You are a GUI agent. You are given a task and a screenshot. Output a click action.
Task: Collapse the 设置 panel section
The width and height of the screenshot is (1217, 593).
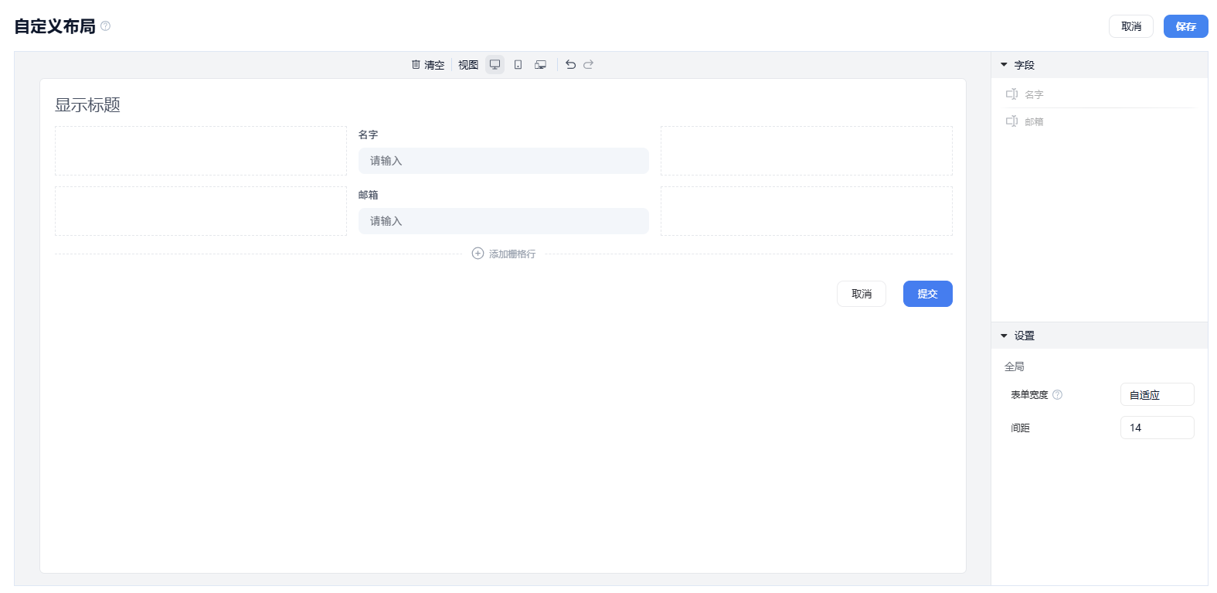tap(1004, 336)
